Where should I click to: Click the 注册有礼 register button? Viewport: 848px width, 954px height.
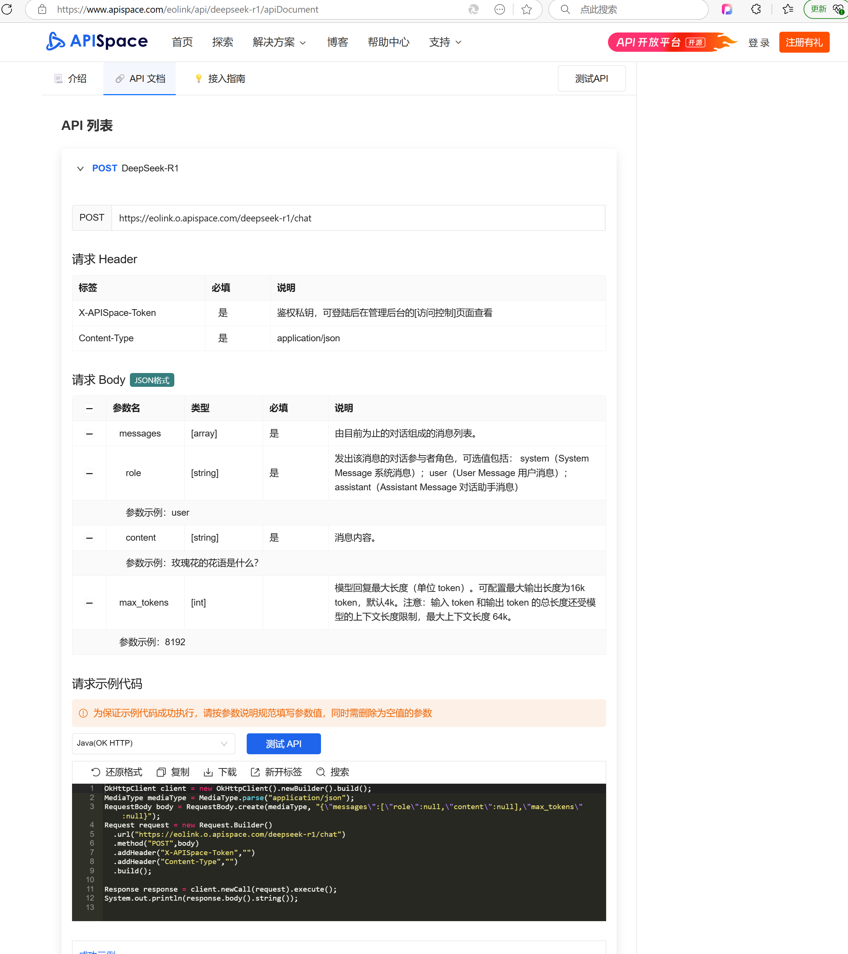tap(804, 43)
